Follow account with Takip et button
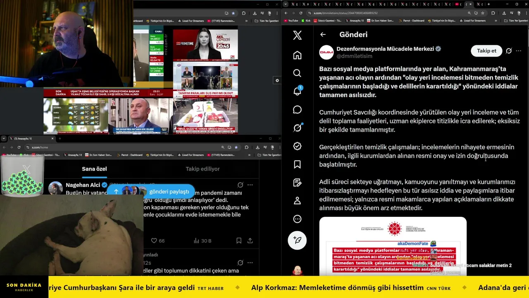 click(486, 51)
